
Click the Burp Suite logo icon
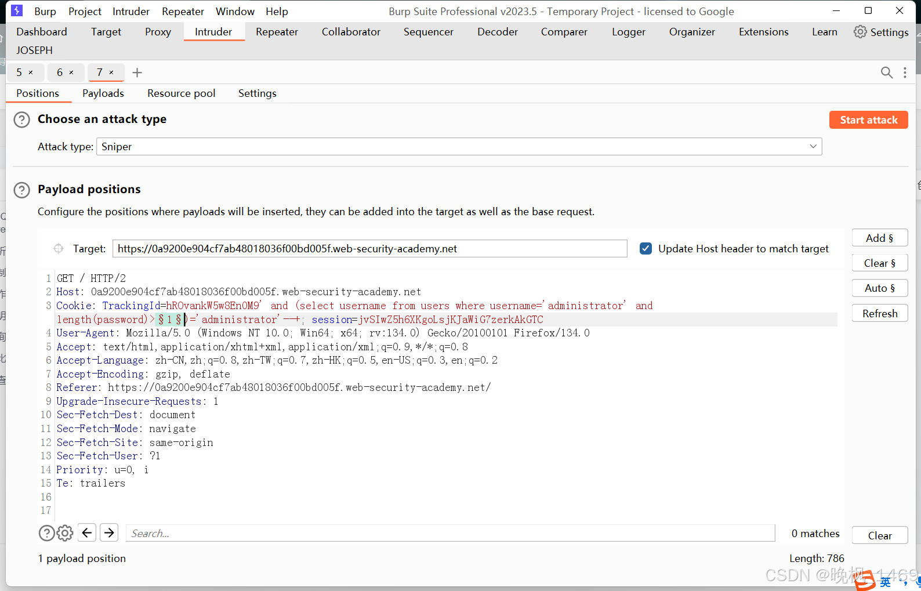[x=17, y=10]
